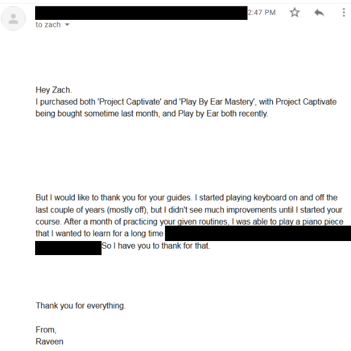
Task: Click the "From," closing line
Action: click(46, 330)
